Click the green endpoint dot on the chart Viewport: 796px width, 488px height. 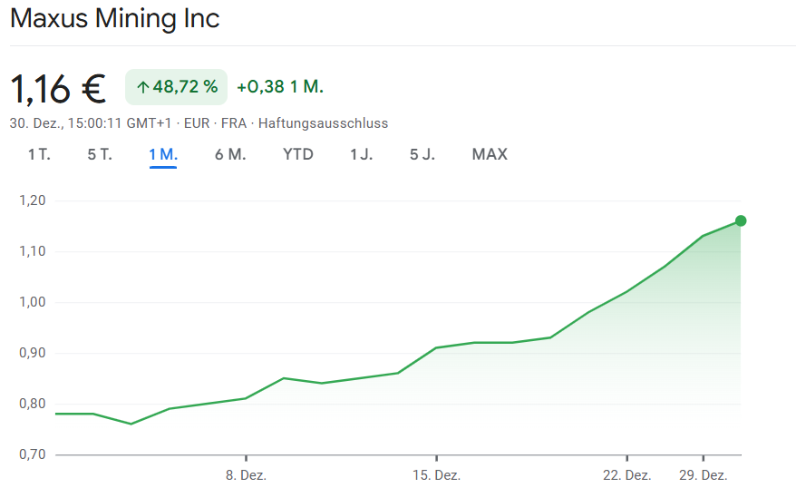click(741, 220)
